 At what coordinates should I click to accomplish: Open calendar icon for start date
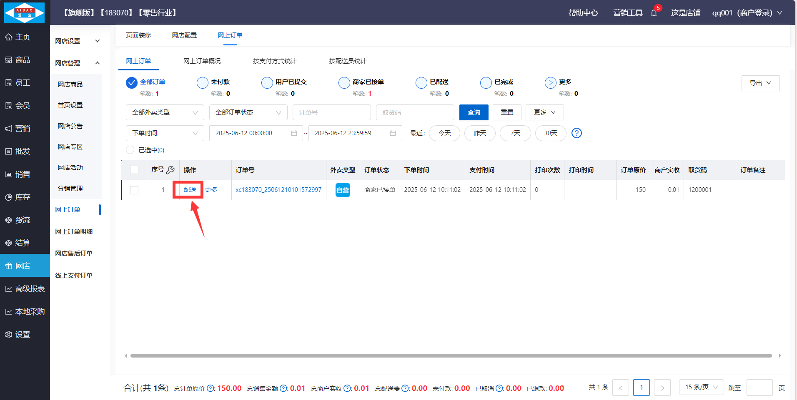(x=294, y=133)
